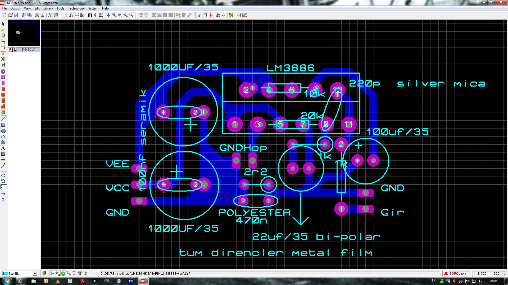This screenshot has height=285, width=508.
Task: Open the layers stack icon in status bar
Action: tap(44, 273)
